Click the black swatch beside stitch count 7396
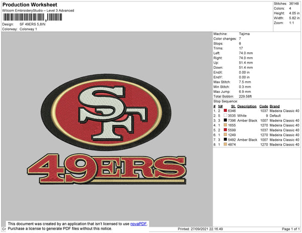Screen dimensions: 302x233 (x=225, y=120)
